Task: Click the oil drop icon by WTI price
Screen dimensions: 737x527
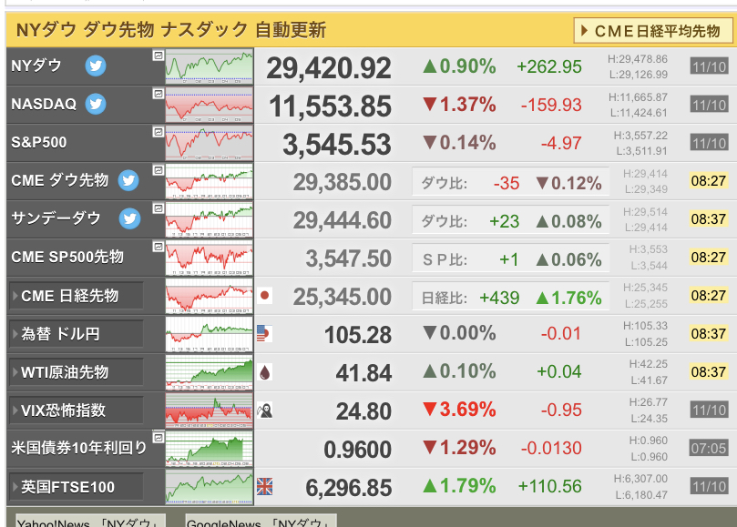Action: (x=265, y=372)
